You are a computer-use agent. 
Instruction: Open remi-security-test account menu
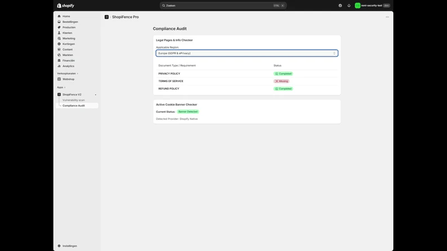point(372,6)
